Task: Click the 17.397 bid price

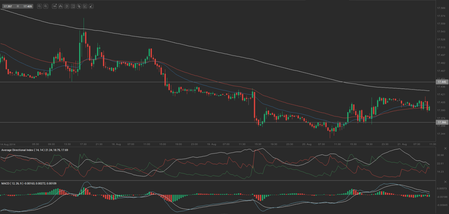Action: (8, 6)
